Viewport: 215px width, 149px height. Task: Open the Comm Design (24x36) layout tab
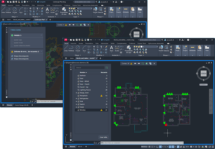(22, 105)
